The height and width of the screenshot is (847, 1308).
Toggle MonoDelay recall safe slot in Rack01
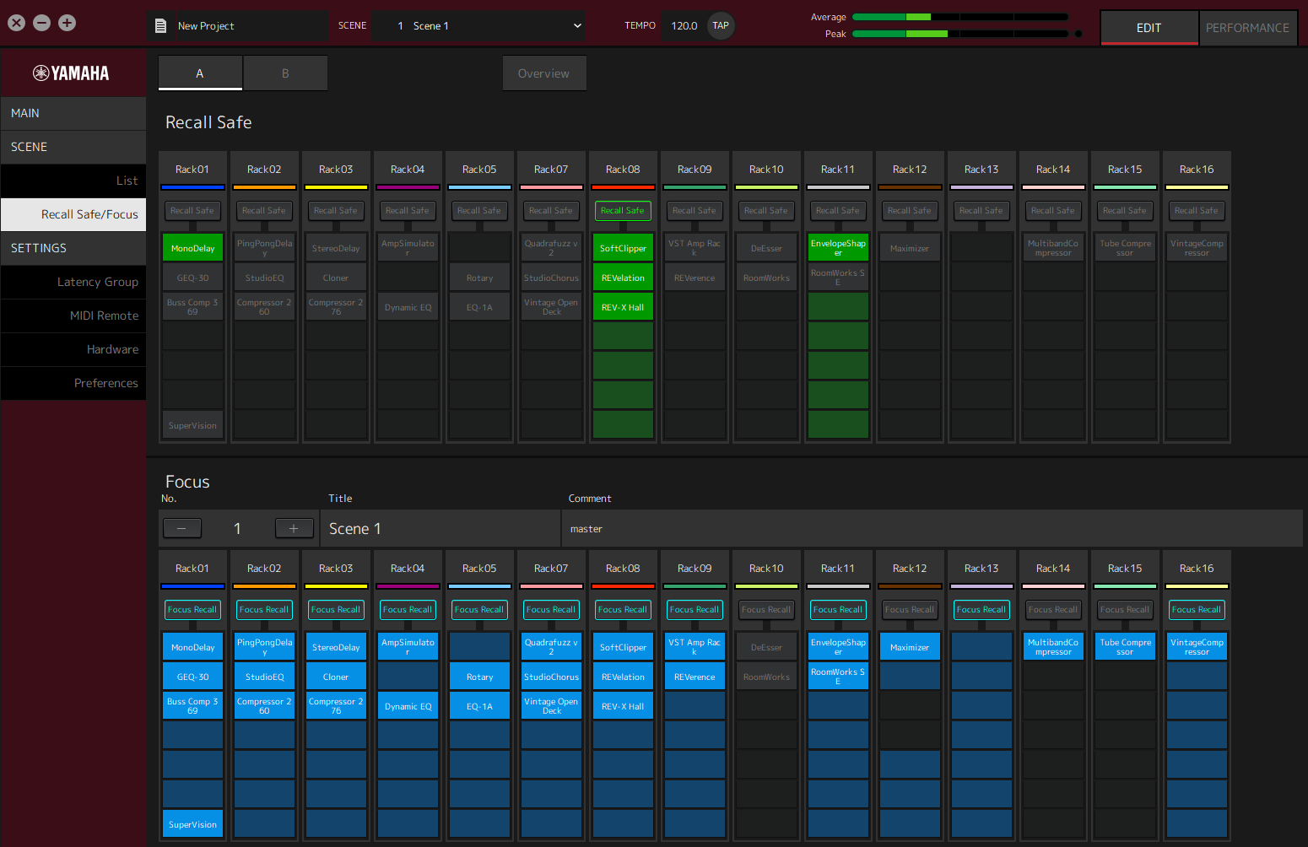tap(192, 248)
